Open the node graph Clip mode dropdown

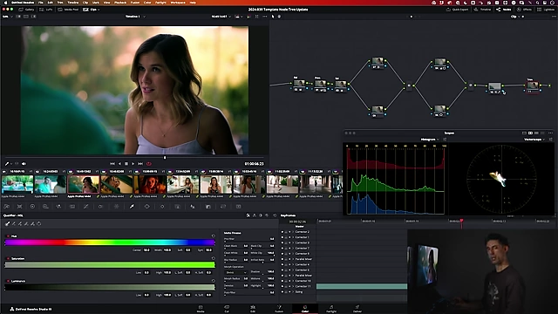pos(515,17)
